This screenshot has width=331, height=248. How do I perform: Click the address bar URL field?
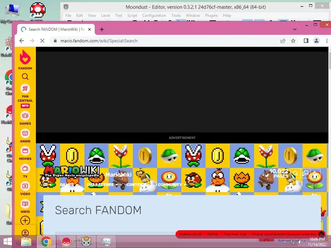(165, 41)
